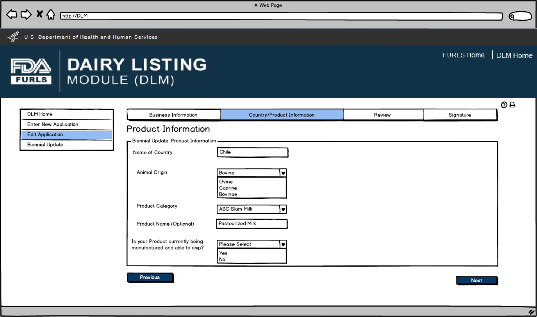Click the browser forward arrow icon
Viewport: 537px width, 317px height.
[26, 15]
